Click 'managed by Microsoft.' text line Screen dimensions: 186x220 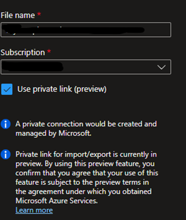pos(54,134)
